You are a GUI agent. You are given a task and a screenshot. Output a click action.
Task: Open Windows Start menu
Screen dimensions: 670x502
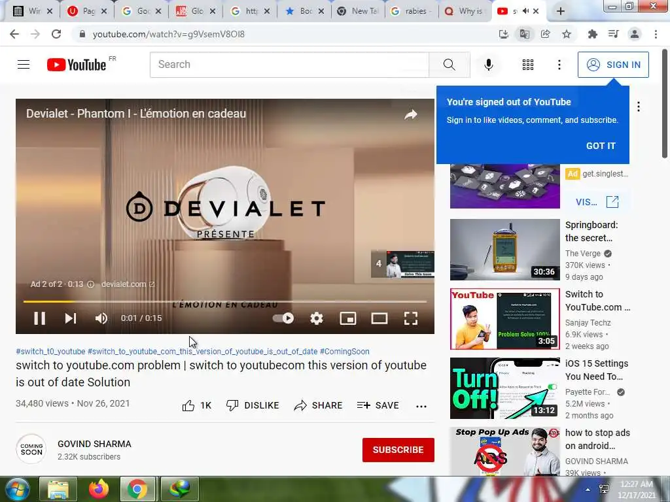click(16, 489)
